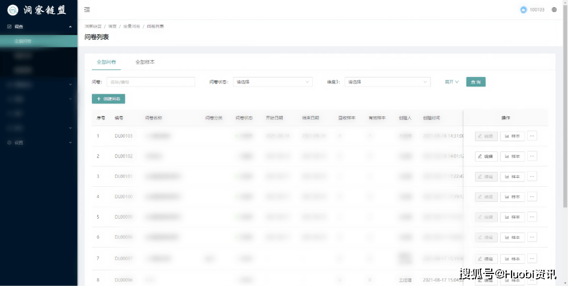Screen dimensions: 568x286
Task: Collapse the sidebar using the hamburger icon
Action: coord(87,10)
